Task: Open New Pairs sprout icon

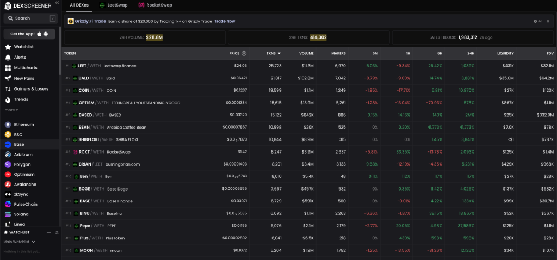Action: 8,78
